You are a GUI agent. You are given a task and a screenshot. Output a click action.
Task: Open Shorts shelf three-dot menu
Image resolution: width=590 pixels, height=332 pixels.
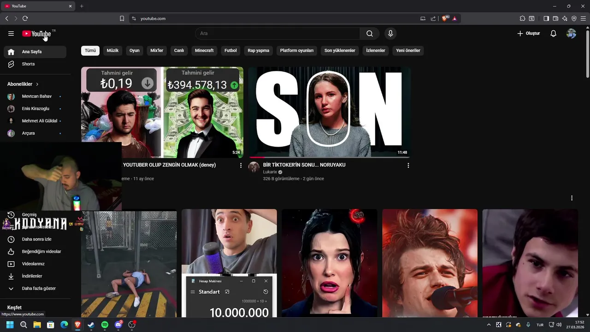572,198
